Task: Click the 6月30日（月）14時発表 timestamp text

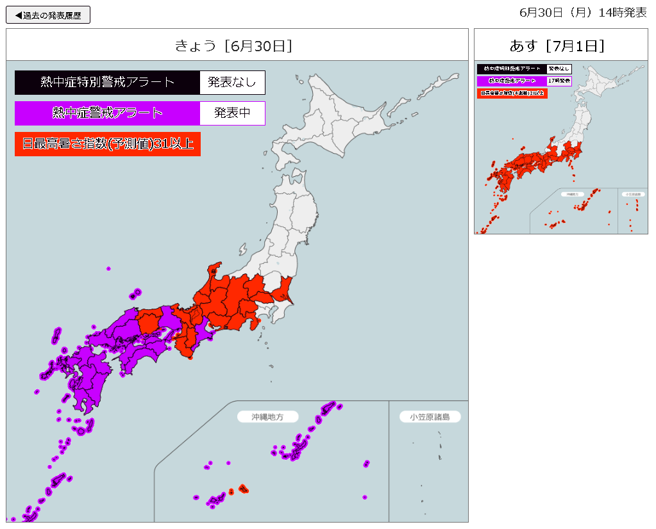Action: (583, 13)
